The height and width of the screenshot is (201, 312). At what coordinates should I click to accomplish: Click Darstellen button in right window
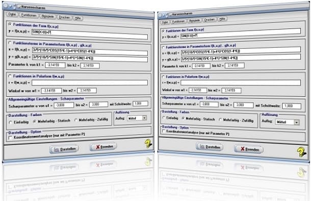[210, 147]
